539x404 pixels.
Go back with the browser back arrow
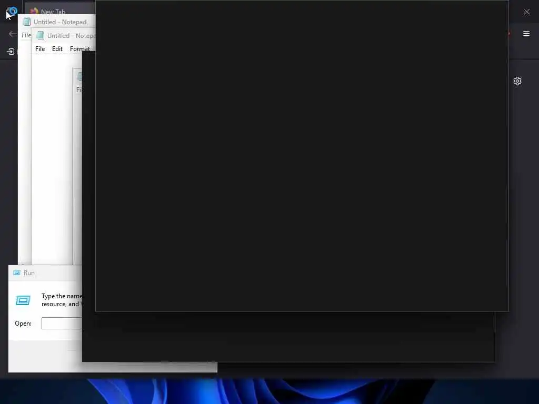click(13, 34)
